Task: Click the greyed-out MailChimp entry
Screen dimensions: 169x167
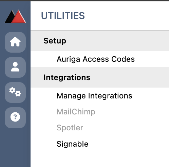Action: pos(76,112)
